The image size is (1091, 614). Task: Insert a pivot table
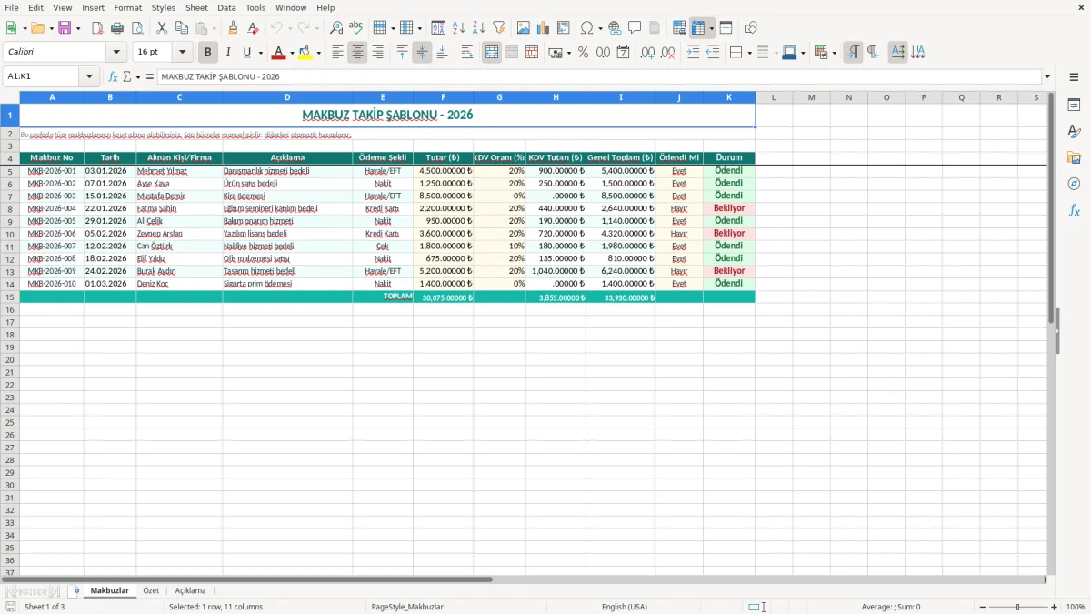[564, 28]
